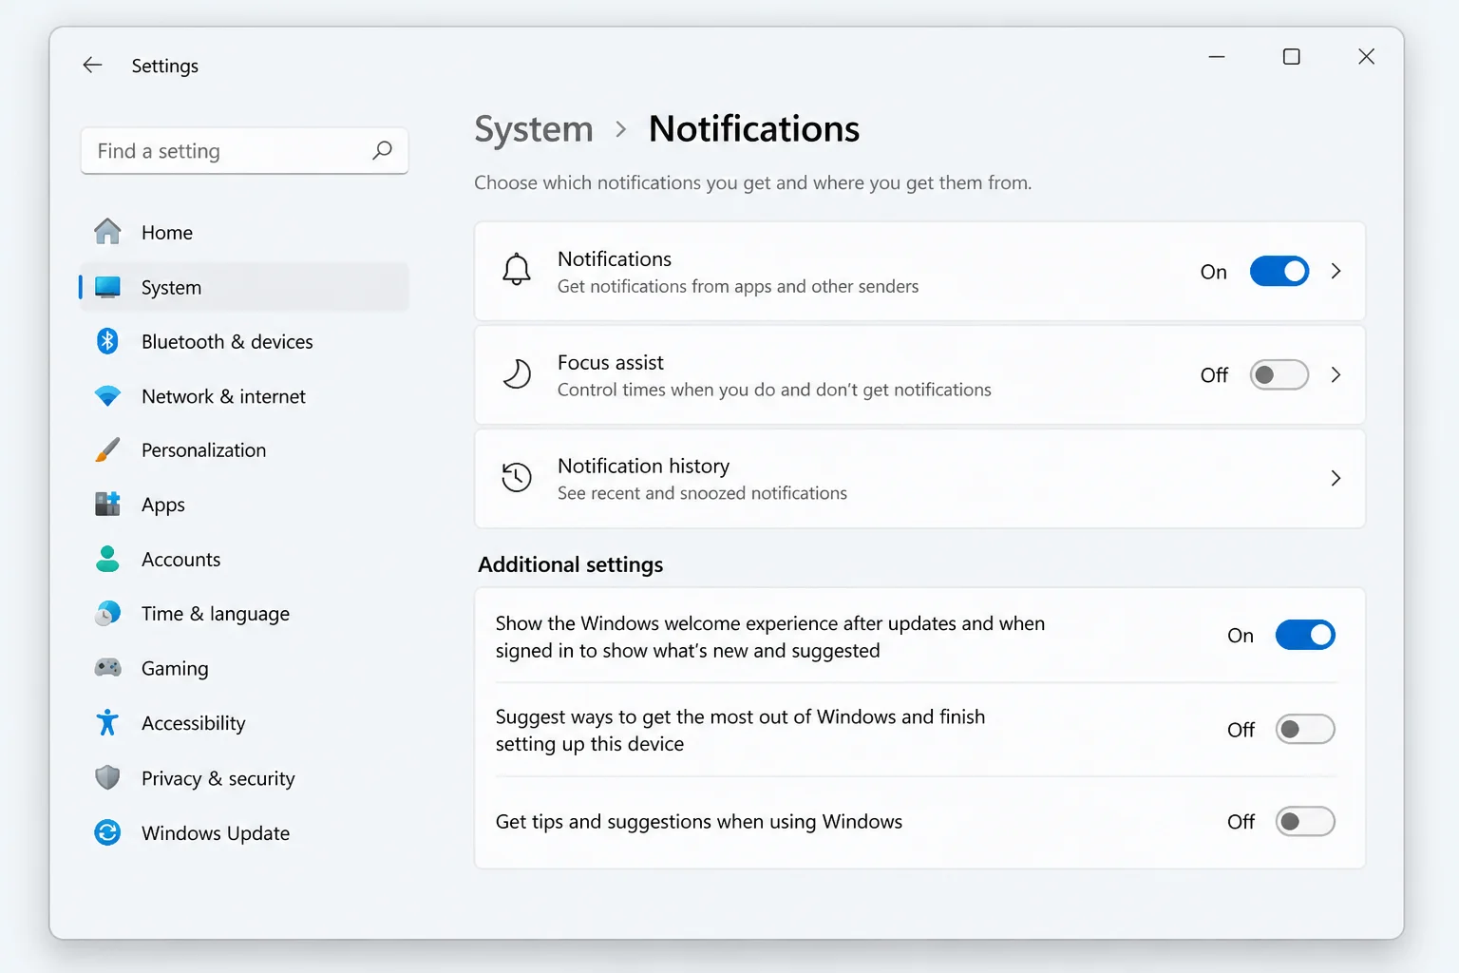The width and height of the screenshot is (1459, 973).
Task: Click the Windows Update sync icon
Action: tap(107, 832)
